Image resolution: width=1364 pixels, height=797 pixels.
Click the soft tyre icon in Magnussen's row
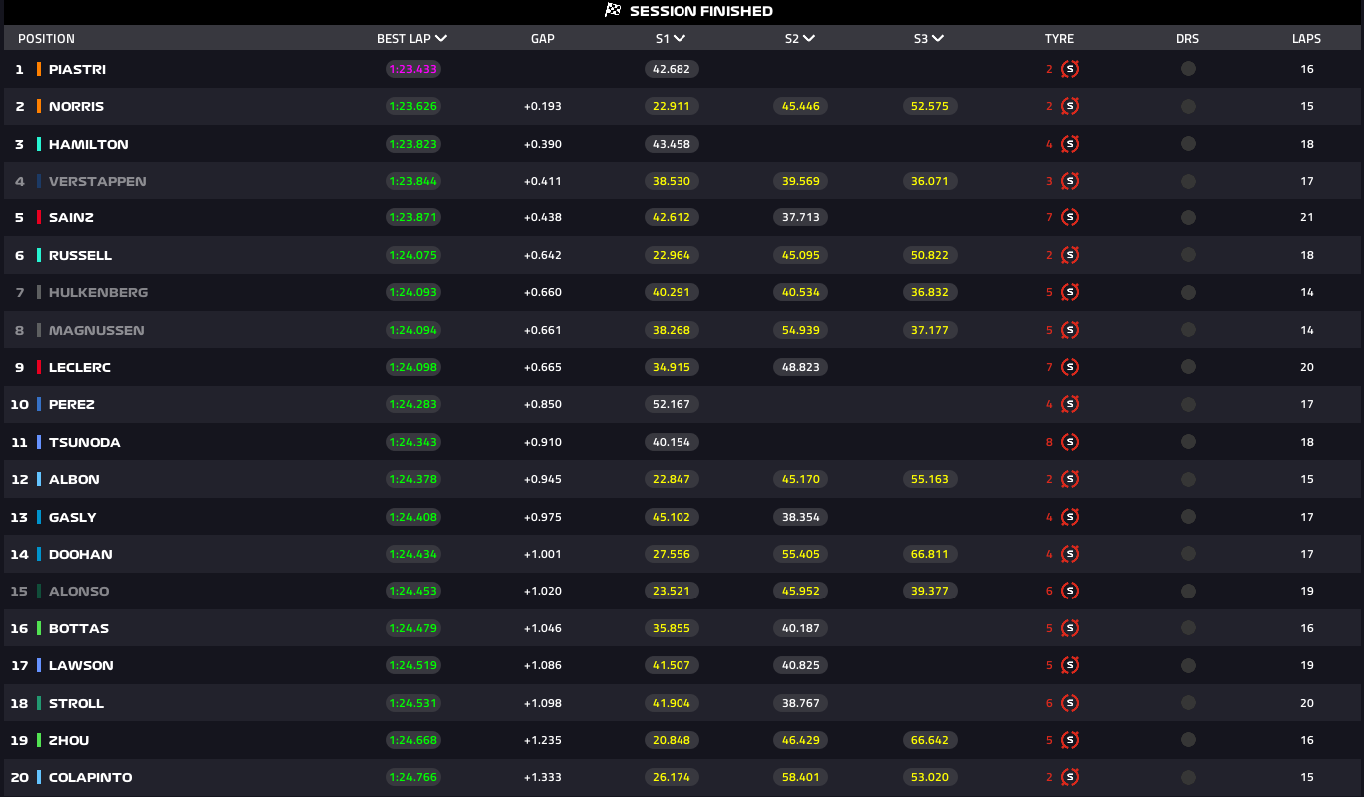click(x=1070, y=330)
